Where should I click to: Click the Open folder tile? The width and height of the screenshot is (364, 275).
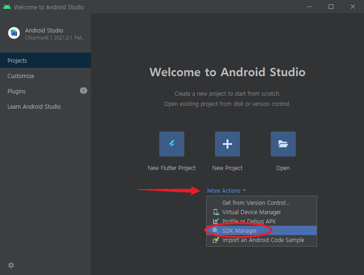(283, 144)
